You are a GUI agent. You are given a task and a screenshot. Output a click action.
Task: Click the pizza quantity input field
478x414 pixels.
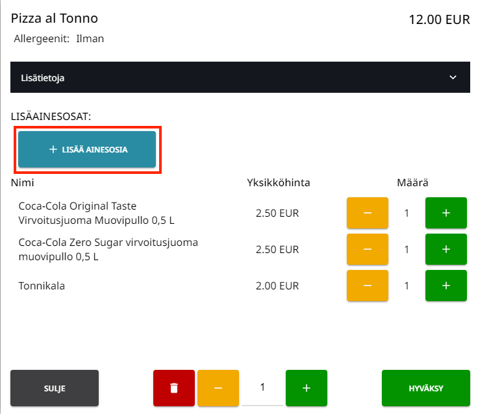click(x=262, y=387)
